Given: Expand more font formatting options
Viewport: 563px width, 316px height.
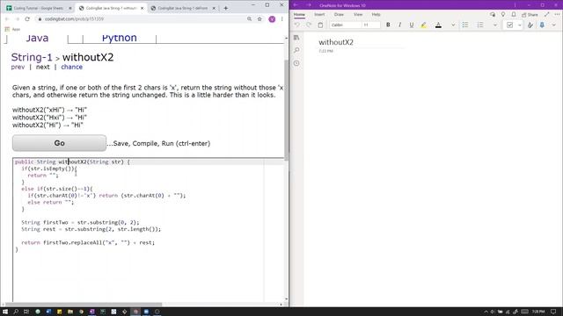Looking at the screenshot, I should point(453,25).
